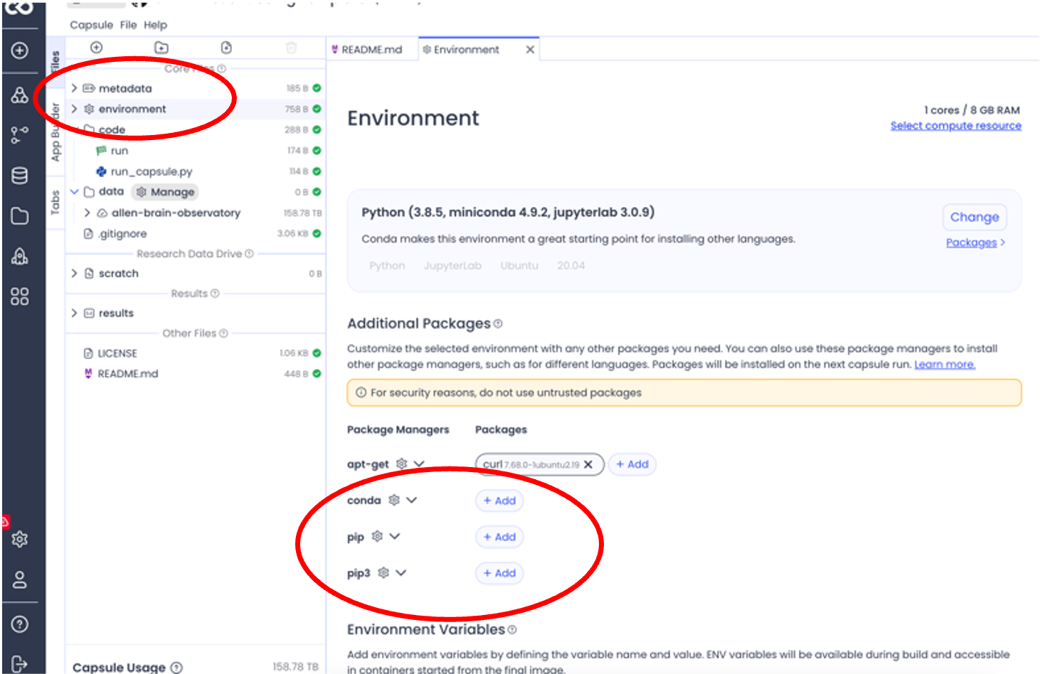Viewport: 1040px width, 674px height.
Task: Open the Capsule menu
Action: tap(91, 25)
